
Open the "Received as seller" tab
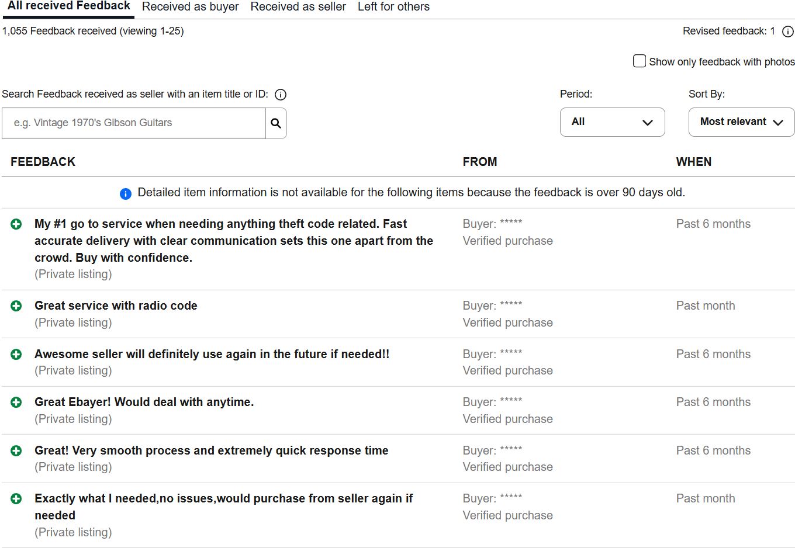pyautogui.click(x=298, y=6)
